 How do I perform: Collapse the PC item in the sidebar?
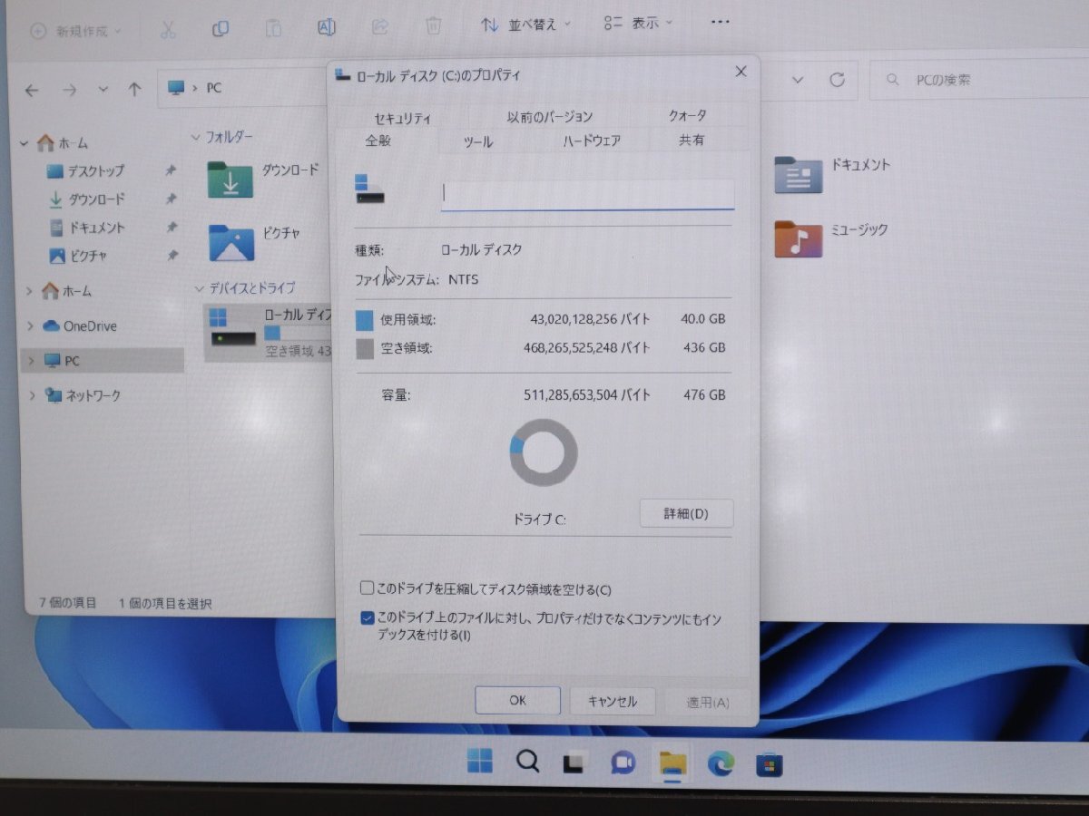(x=32, y=360)
